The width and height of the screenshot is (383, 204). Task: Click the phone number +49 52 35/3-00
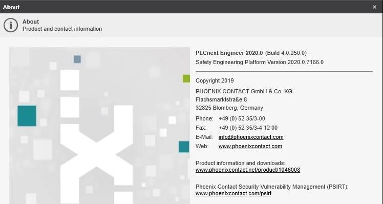[x=242, y=118]
